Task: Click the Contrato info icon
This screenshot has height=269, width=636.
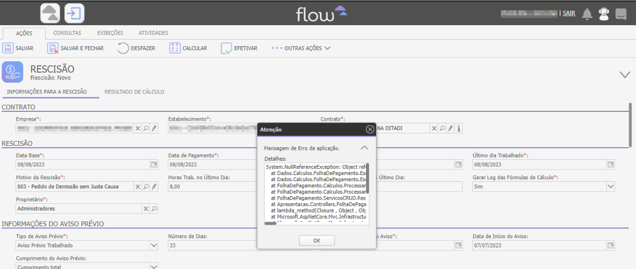Action: tap(459, 128)
